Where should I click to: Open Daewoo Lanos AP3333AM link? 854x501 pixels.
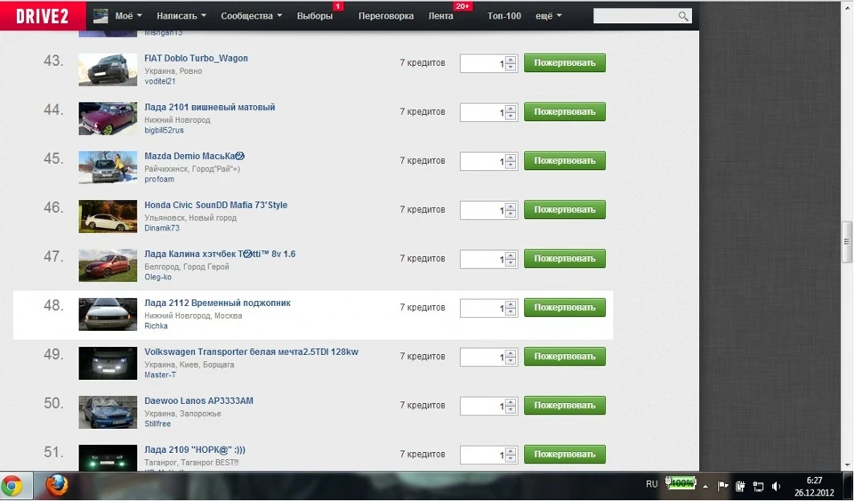coord(198,401)
